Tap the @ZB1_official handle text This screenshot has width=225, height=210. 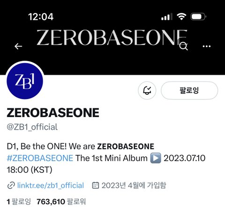[32, 127]
